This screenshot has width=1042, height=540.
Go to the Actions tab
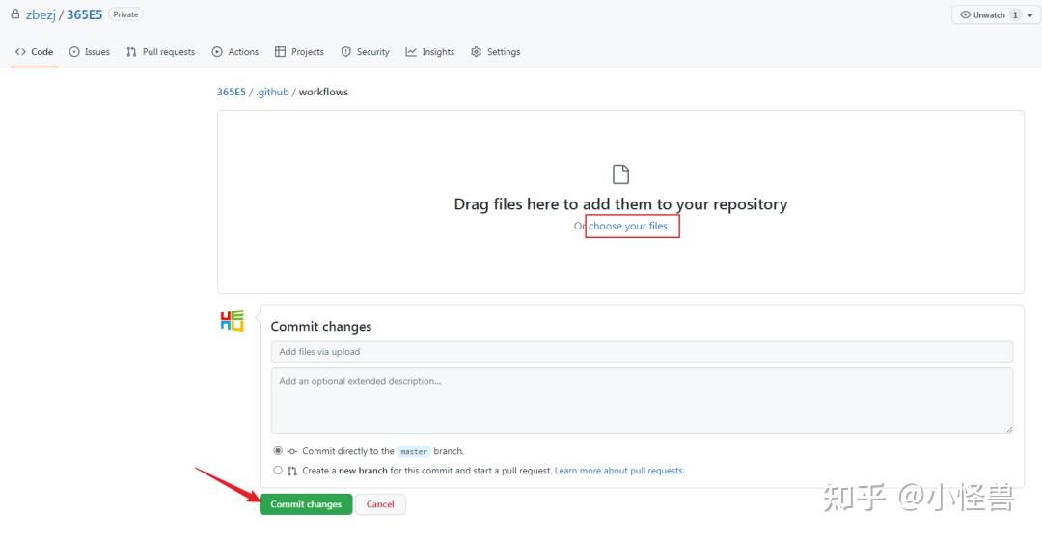pyautogui.click(x=235, y=52)
